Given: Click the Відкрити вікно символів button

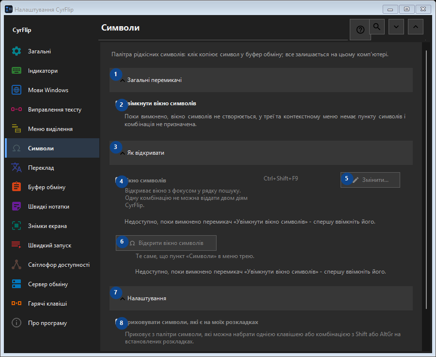Looking at the screenshot, I should coord(166,243).
